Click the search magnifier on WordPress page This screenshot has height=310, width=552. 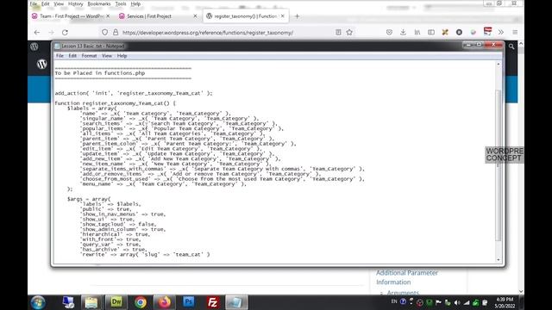(511, 46)
